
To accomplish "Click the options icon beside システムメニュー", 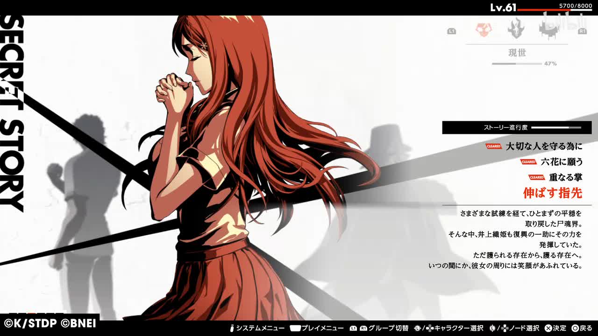I will [x=232, y=329].
